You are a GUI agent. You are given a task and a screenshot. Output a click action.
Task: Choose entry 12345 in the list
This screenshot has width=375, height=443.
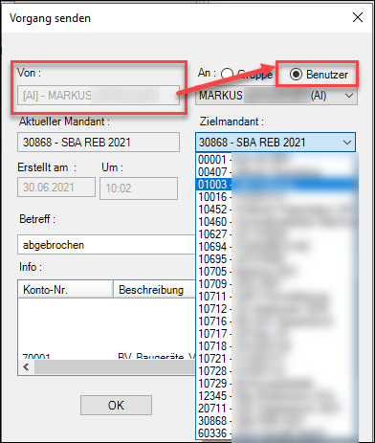[x=276, y=396]
